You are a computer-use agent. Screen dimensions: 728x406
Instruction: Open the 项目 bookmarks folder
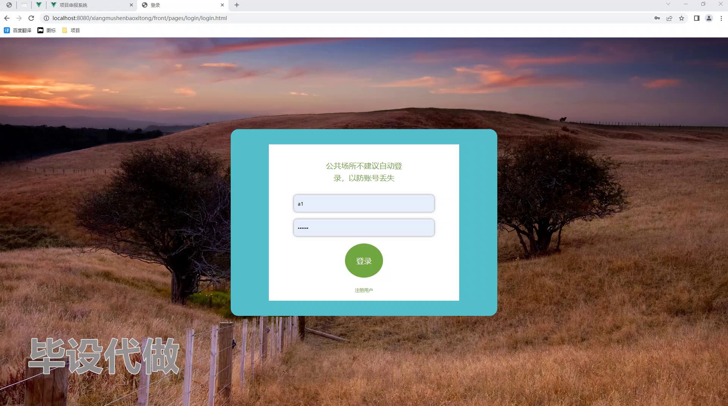point(71,30)
